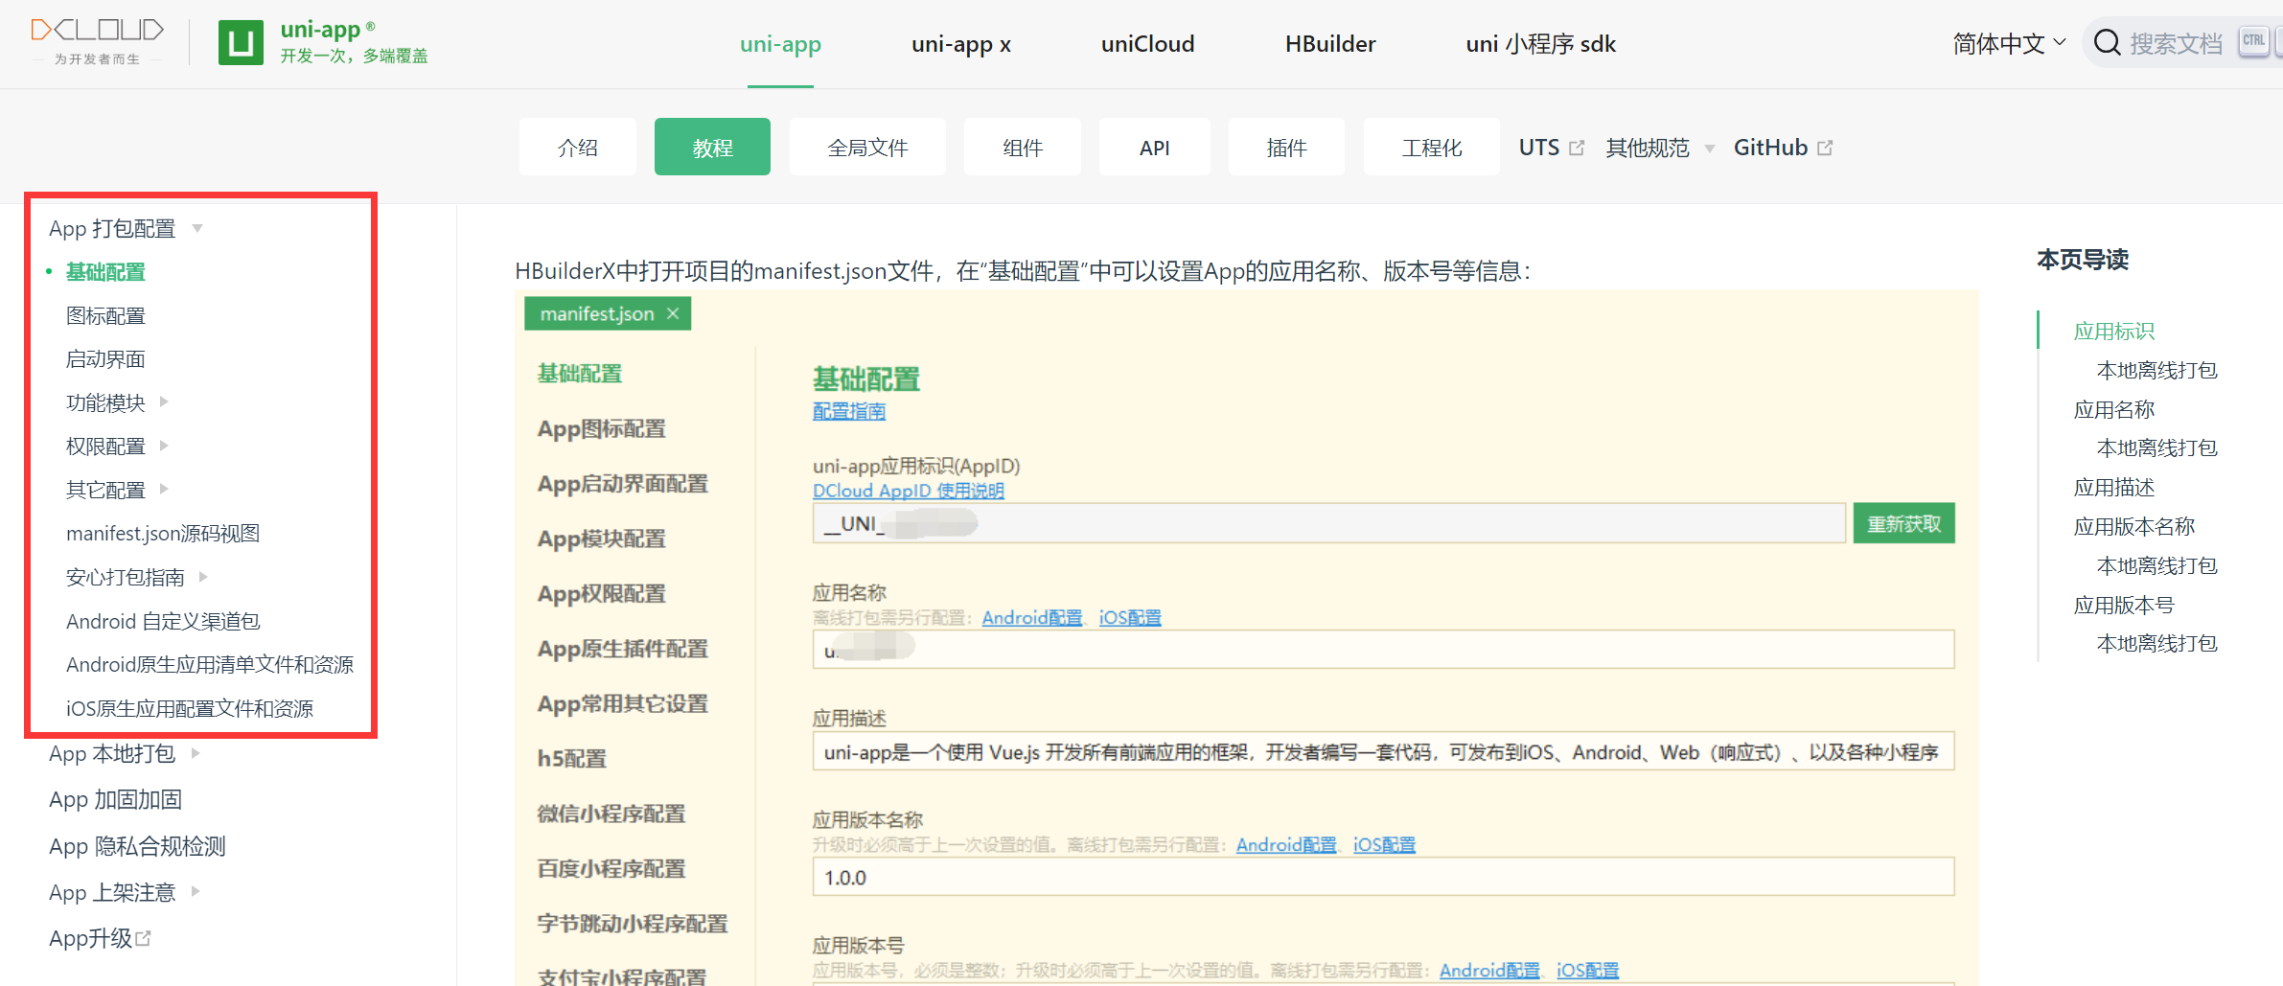Click the 应用版本名称 input field

[x=1382, y=878]
